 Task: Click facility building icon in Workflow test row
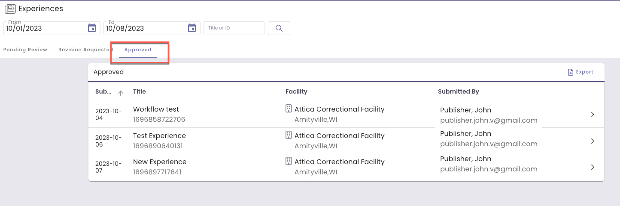[289, 109]
